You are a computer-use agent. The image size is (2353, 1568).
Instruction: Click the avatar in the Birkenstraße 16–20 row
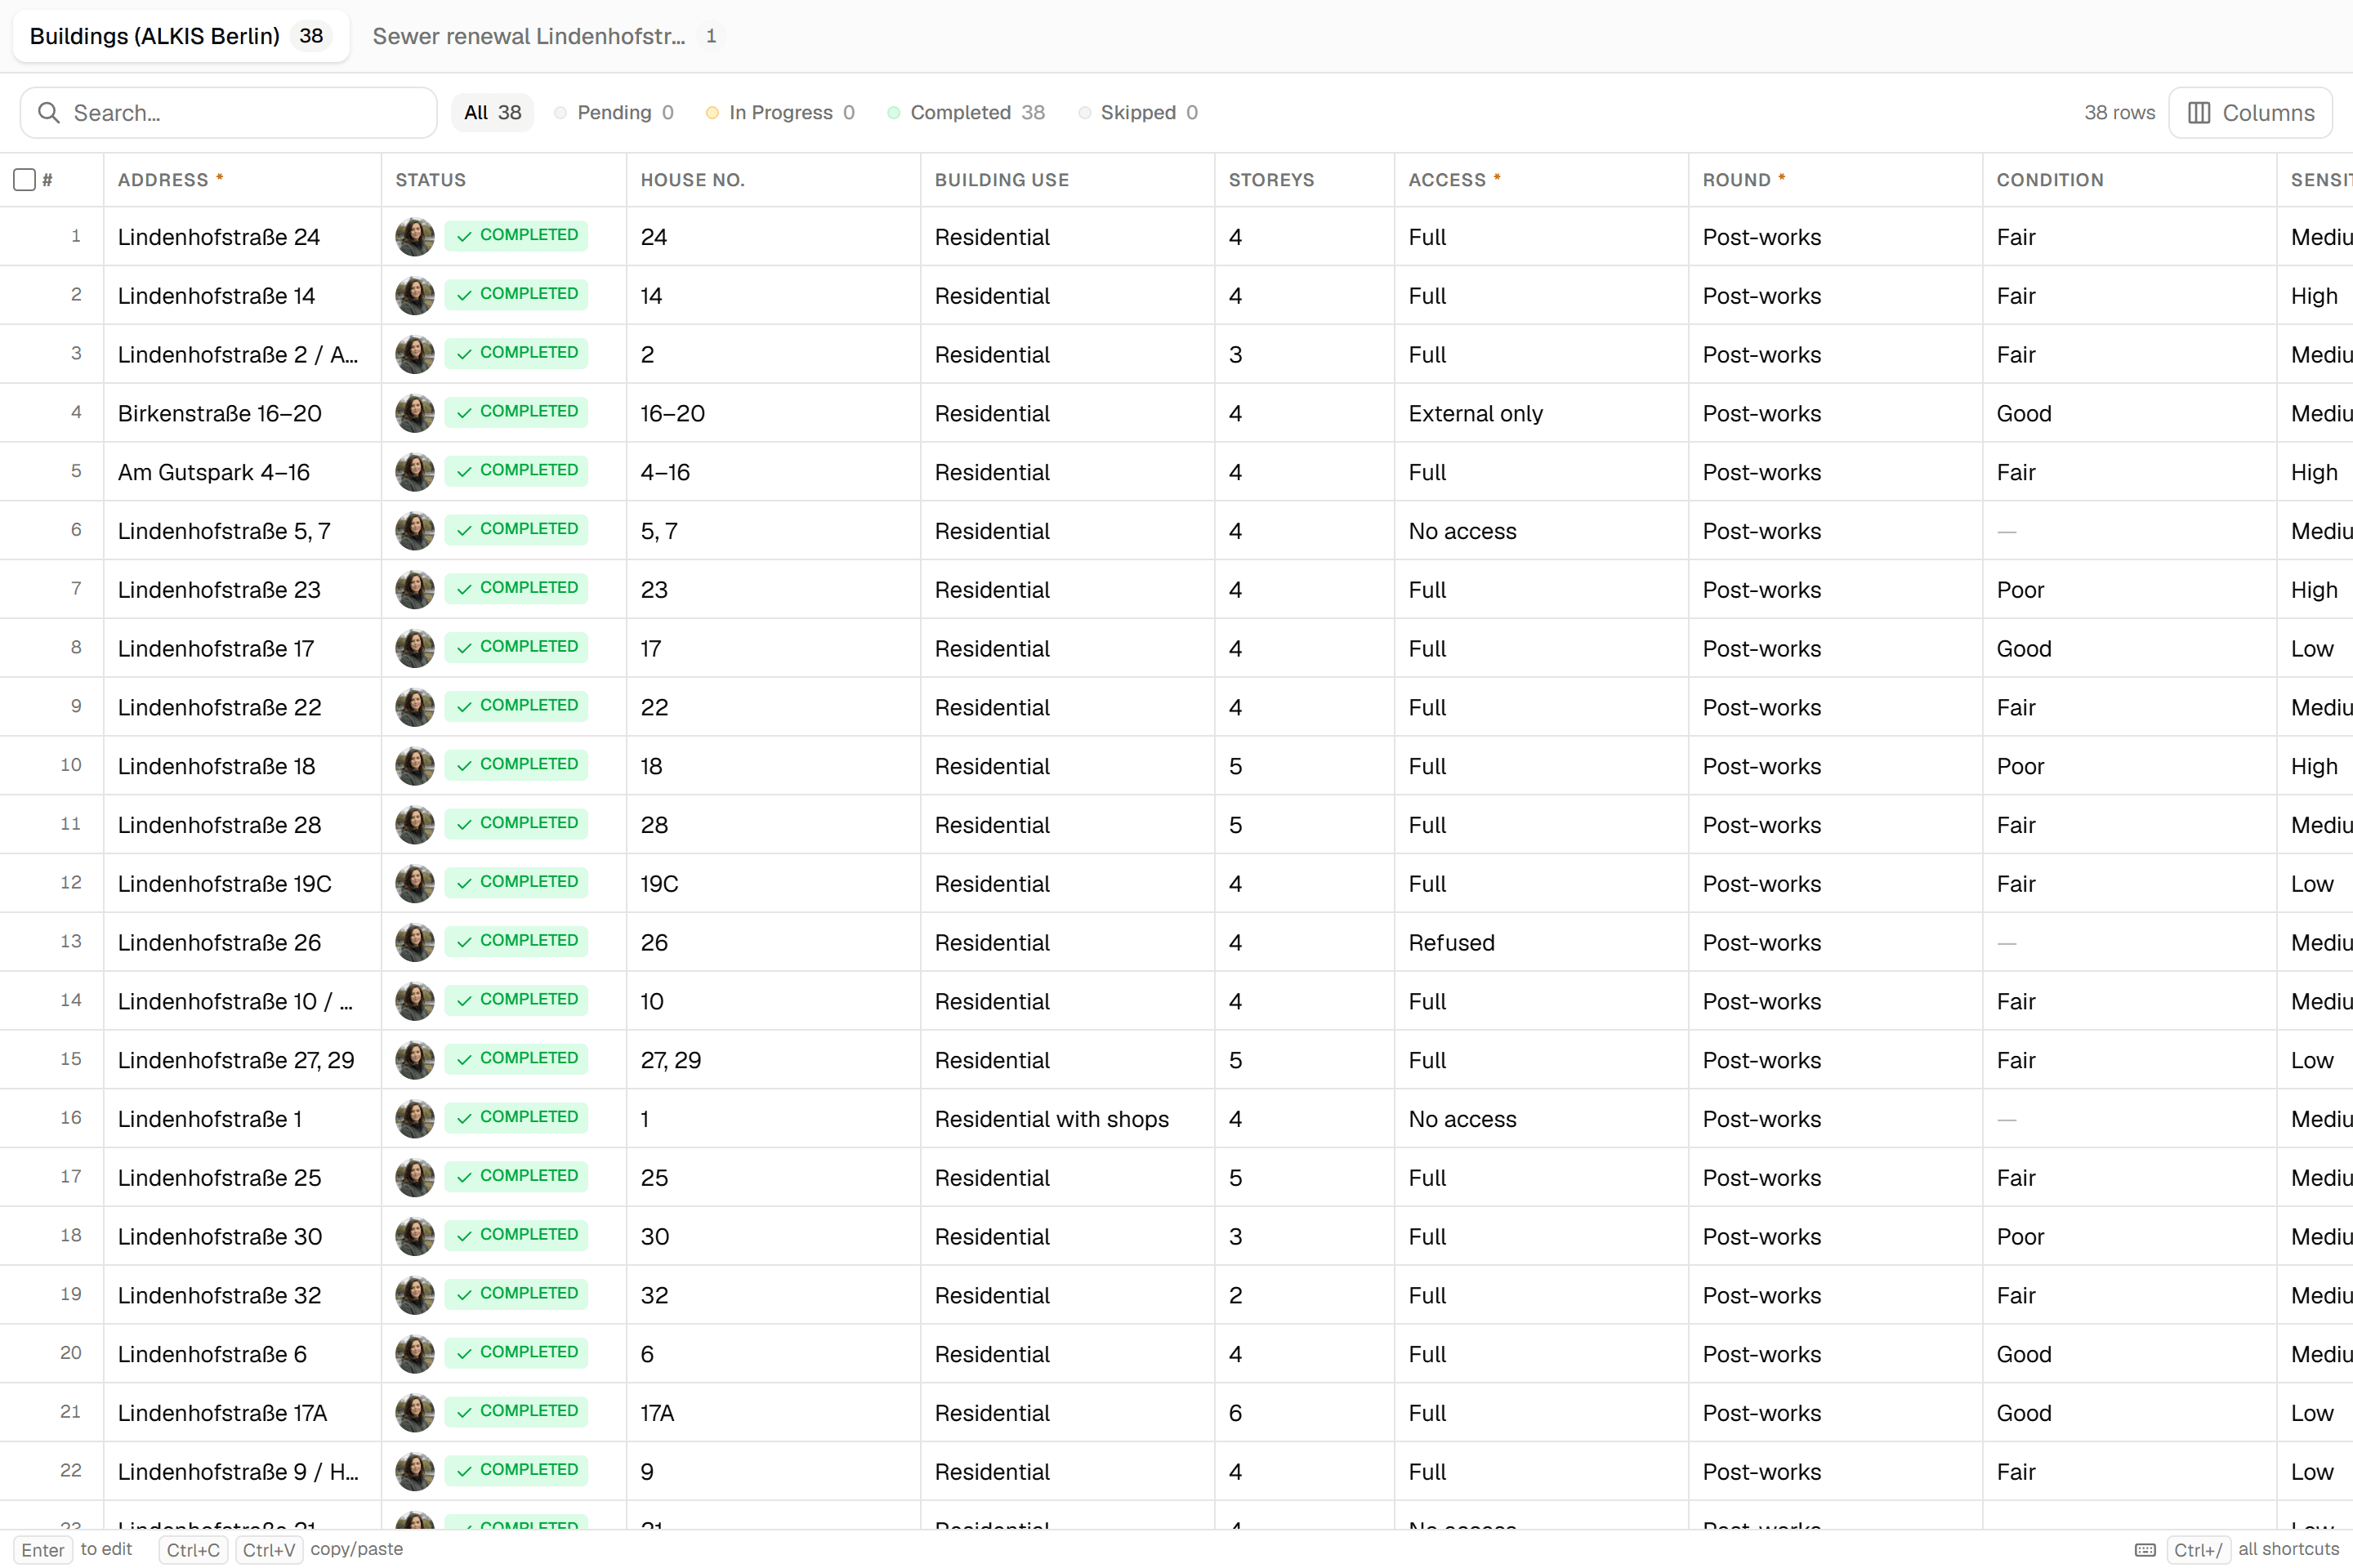(414, 413)
